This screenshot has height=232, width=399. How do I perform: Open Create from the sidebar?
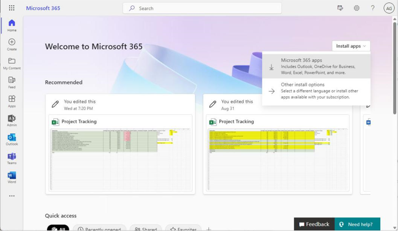[12, 44]
